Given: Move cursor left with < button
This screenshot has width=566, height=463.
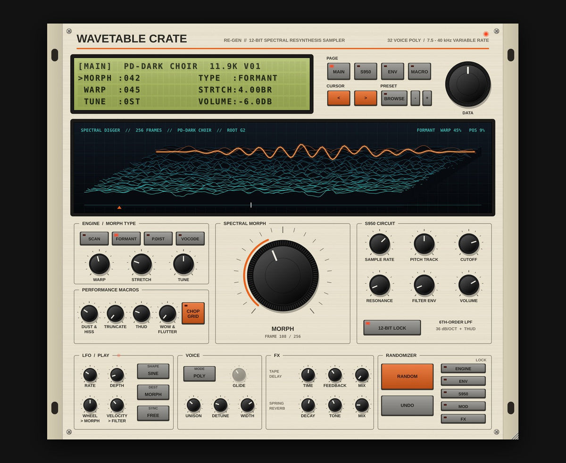Looking at the screenshot, I should pyautogui.click(x=339, y=98).
